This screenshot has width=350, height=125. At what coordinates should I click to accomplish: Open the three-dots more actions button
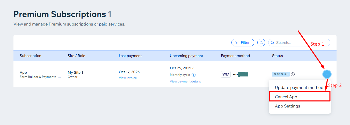tap(327, 74)
